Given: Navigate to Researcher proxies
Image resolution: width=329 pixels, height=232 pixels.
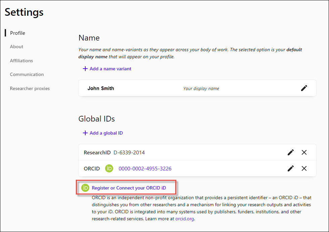Looking at the screenshot, I should point(30,88).
